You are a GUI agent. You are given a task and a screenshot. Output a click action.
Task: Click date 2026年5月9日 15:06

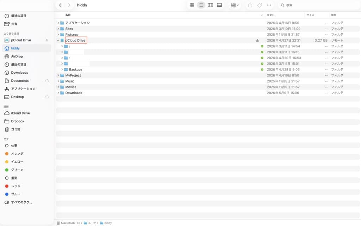click(x=283, y=93)
